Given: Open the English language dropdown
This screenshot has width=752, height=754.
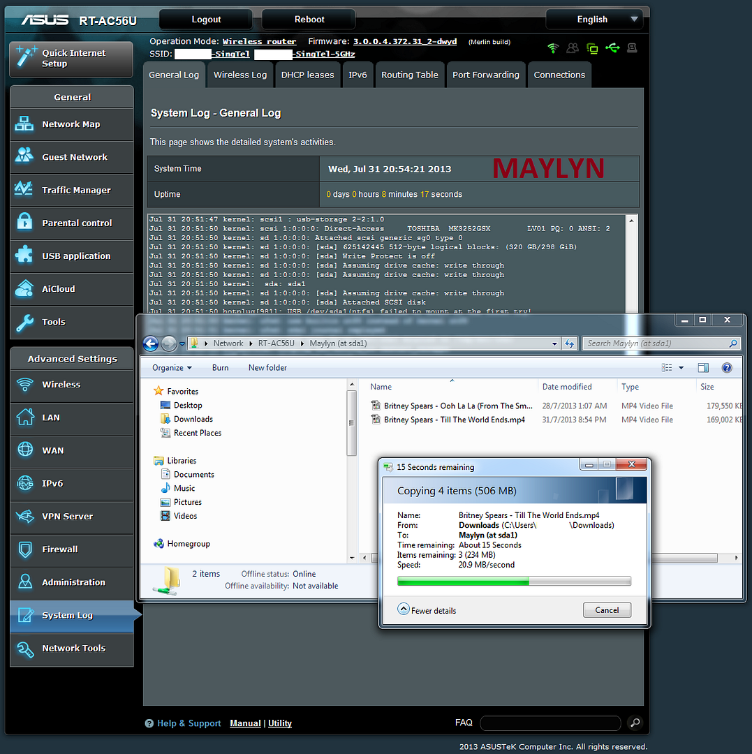Looking at the screenshot, I should pyautogui.click(x=593, y=20).
